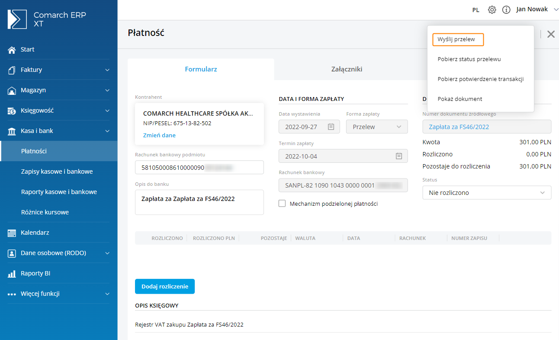Enable Mechanizm podzielonej płatności checkbox
The height and width of the screenshot is (340, 559).
(x=282, y=204)
